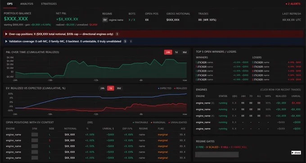Click the REALIZED header in the Engines table

tap(281, 96)
